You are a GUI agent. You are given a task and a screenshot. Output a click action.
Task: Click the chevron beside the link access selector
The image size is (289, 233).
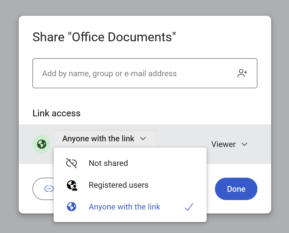tap(143, 139)
